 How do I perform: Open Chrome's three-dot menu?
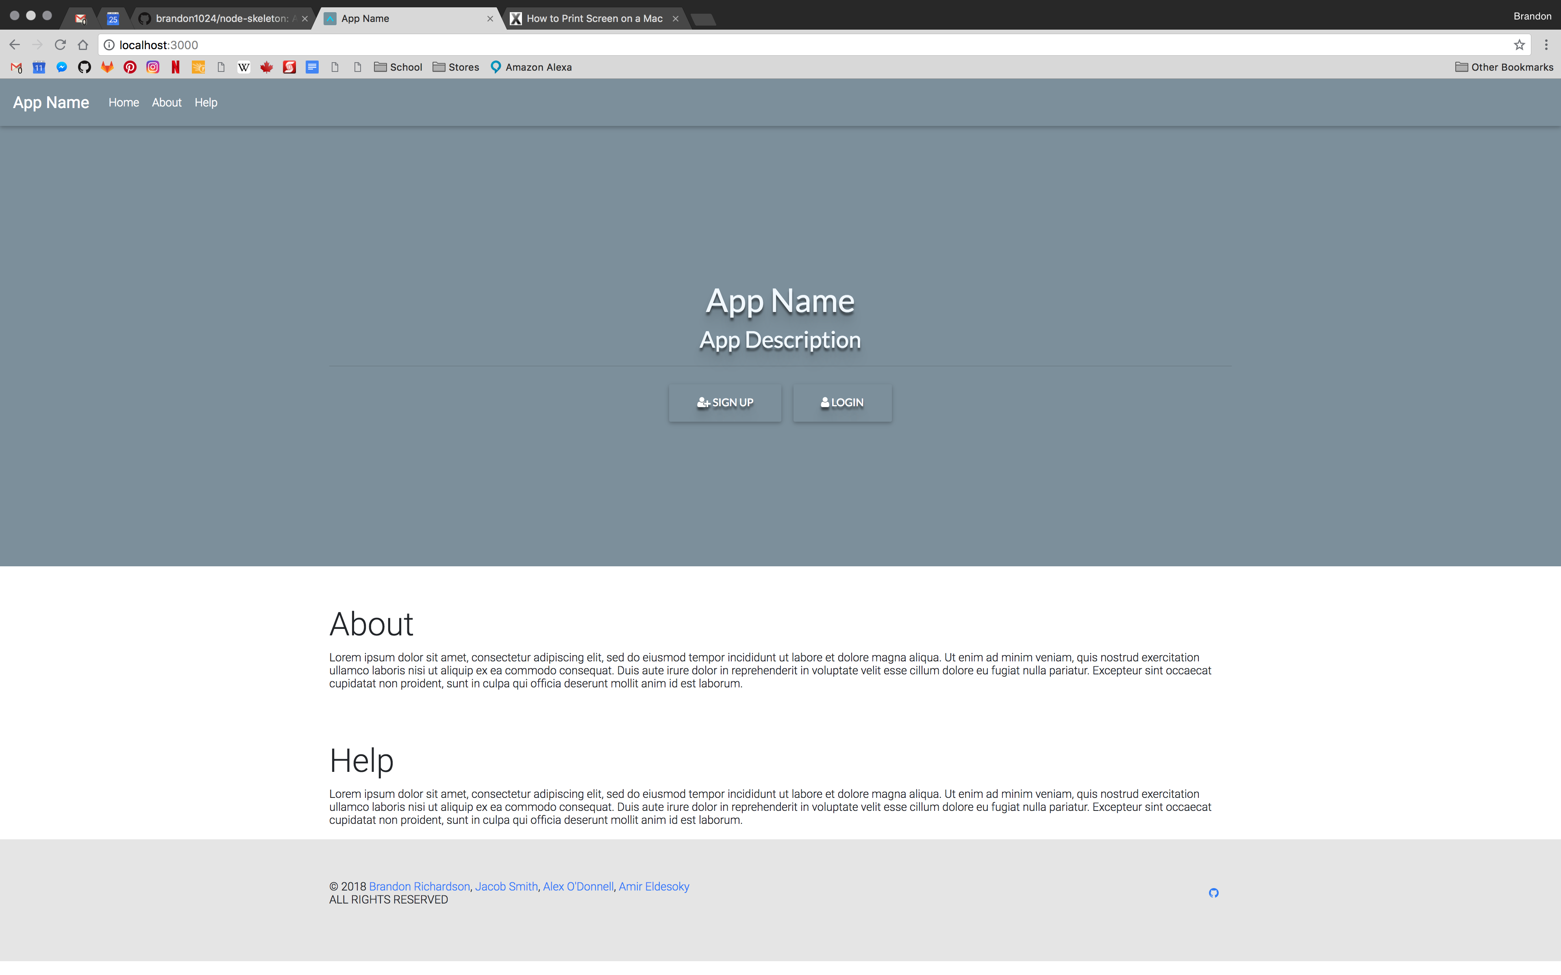click(1546, 45)
